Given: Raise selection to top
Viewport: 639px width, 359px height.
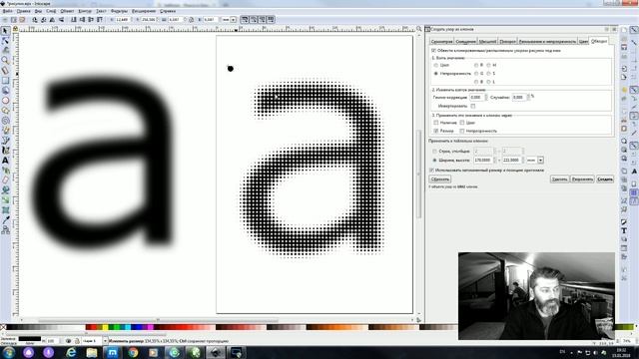Looking at the screenshot, I should tap(100, 20).
